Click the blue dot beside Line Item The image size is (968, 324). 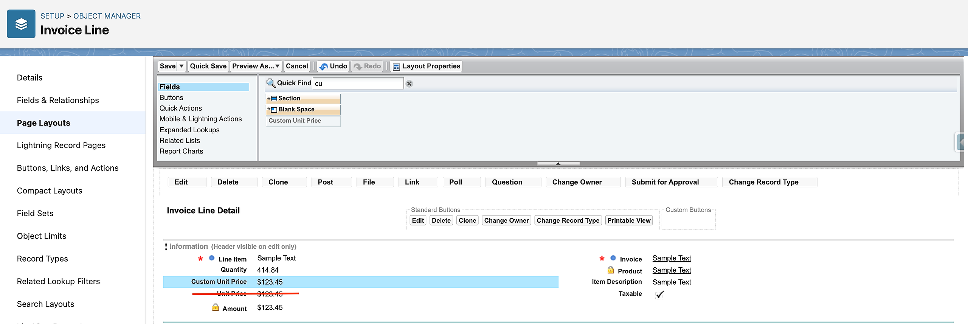point(212,258)
